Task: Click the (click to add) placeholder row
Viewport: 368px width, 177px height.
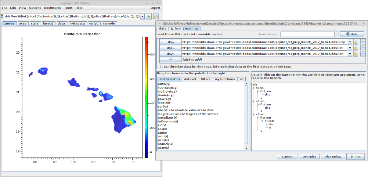Action: tap(192, 59)
